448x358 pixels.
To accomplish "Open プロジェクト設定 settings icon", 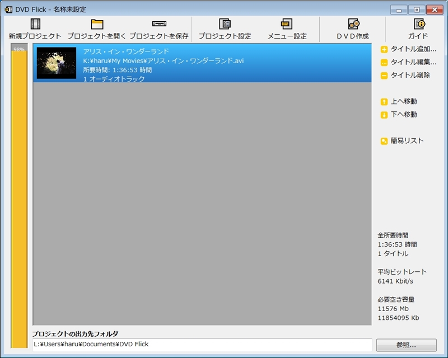I will pos(225,24).
